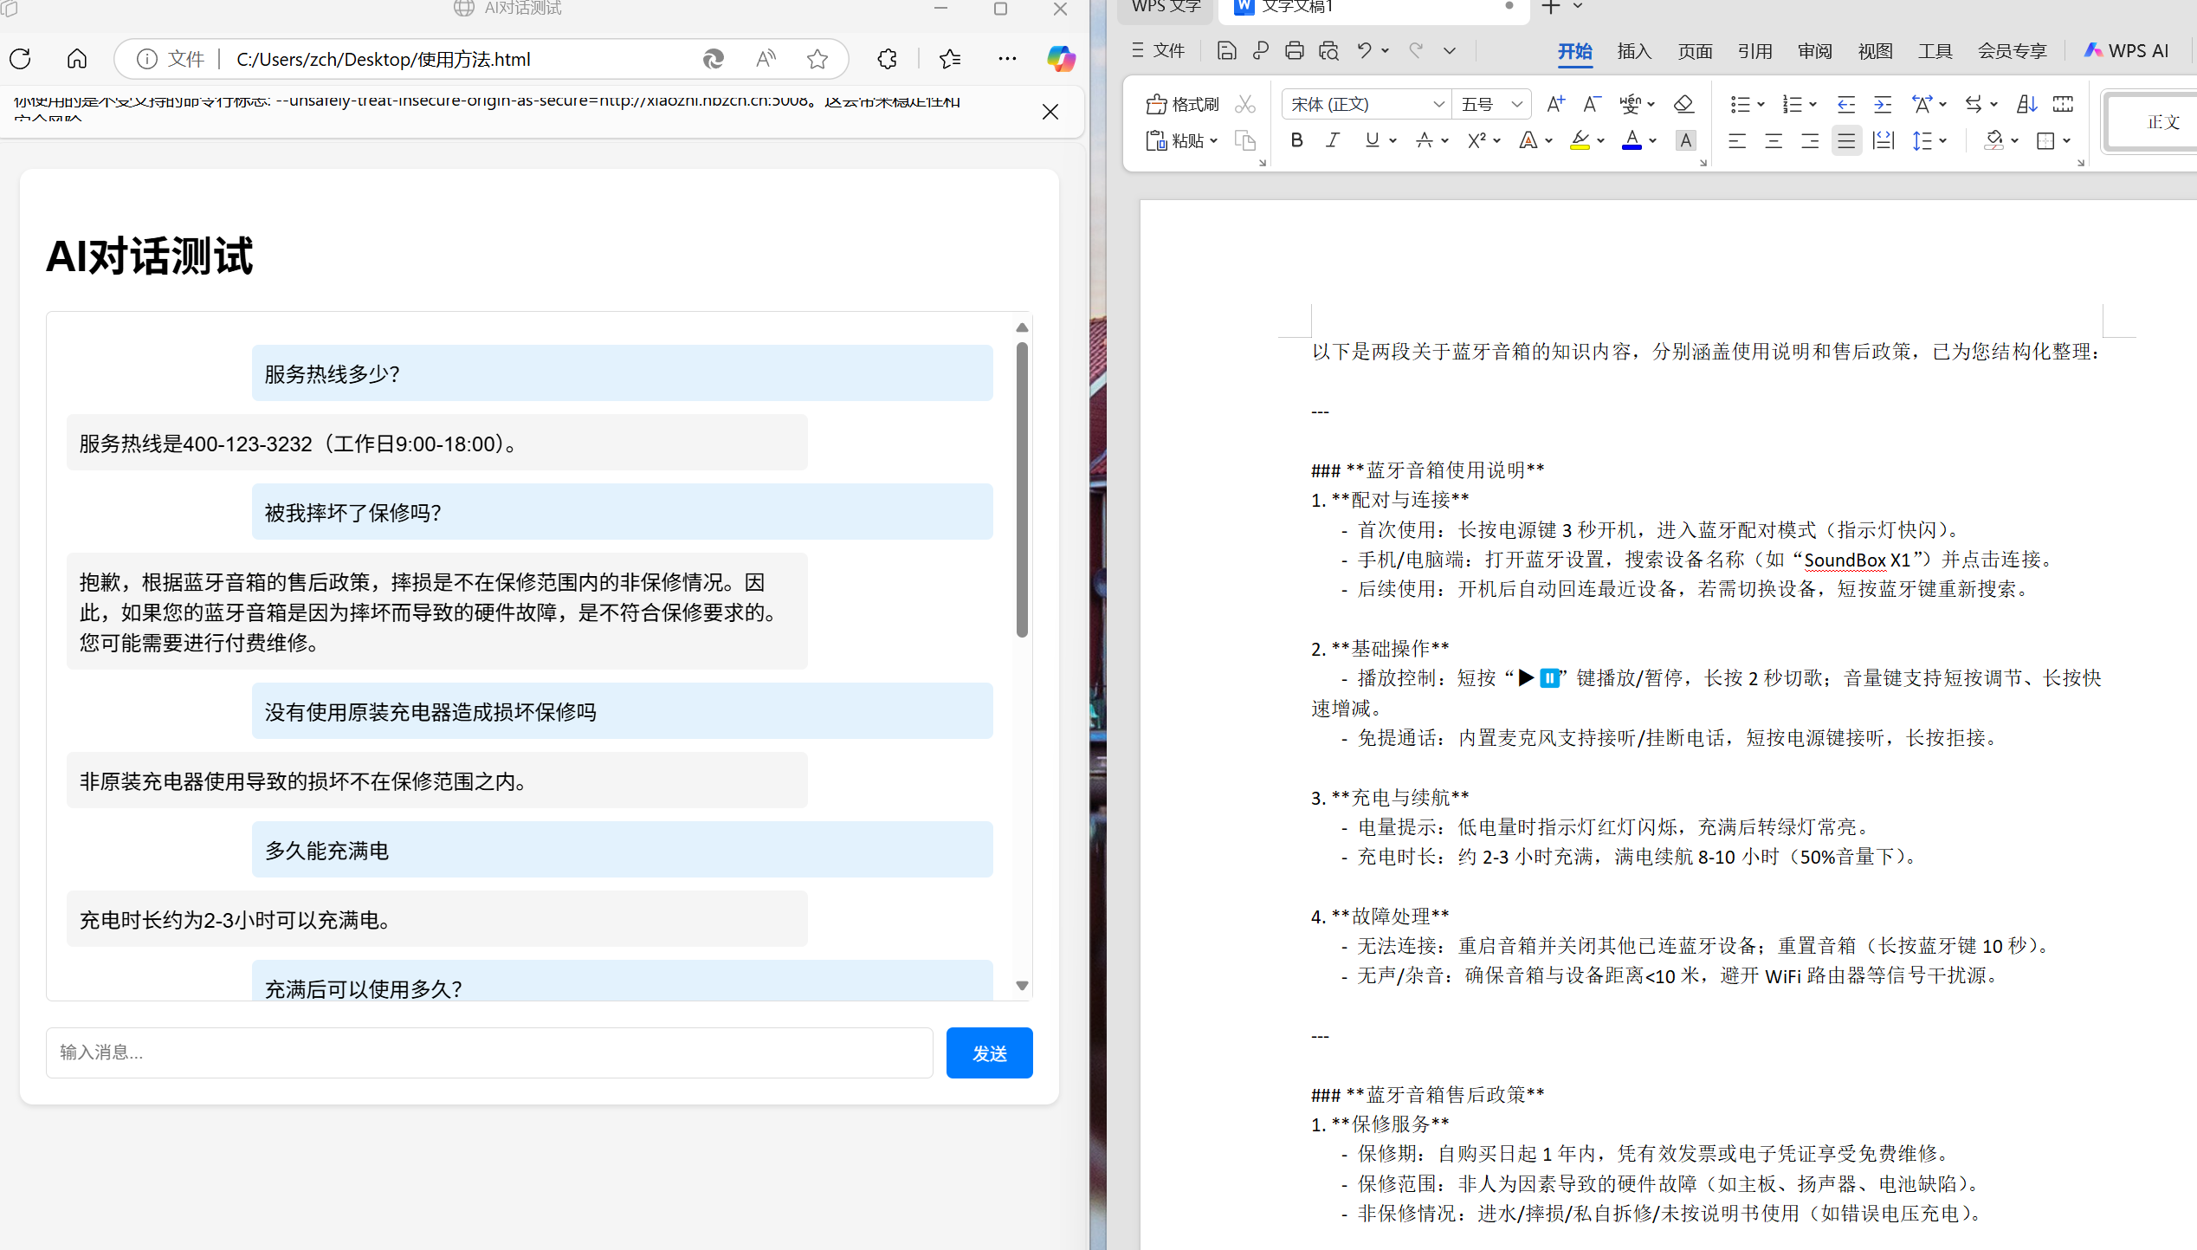Click the Cut scissors icon in WPS
This screenshot has height=1250, width=2197.
coord(1245,104)
